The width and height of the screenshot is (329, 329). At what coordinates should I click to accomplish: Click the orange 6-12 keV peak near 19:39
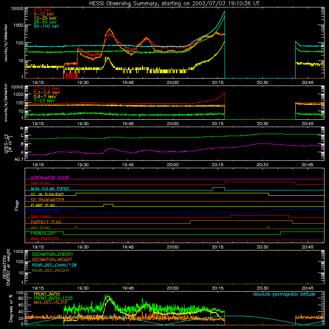tap(109, 29)
